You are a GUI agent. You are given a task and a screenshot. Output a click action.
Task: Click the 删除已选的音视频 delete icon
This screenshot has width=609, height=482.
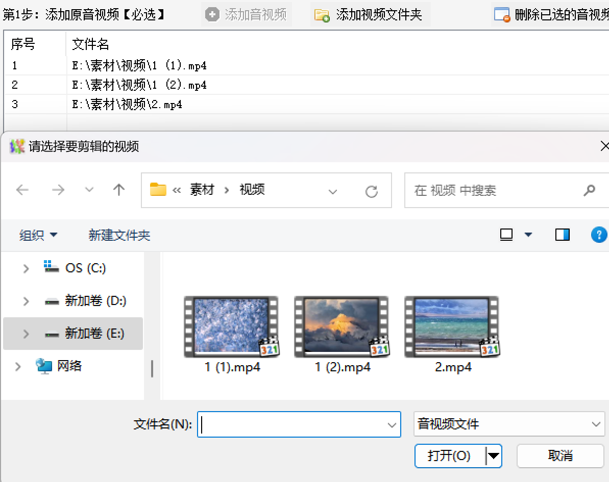pos(502,15)
